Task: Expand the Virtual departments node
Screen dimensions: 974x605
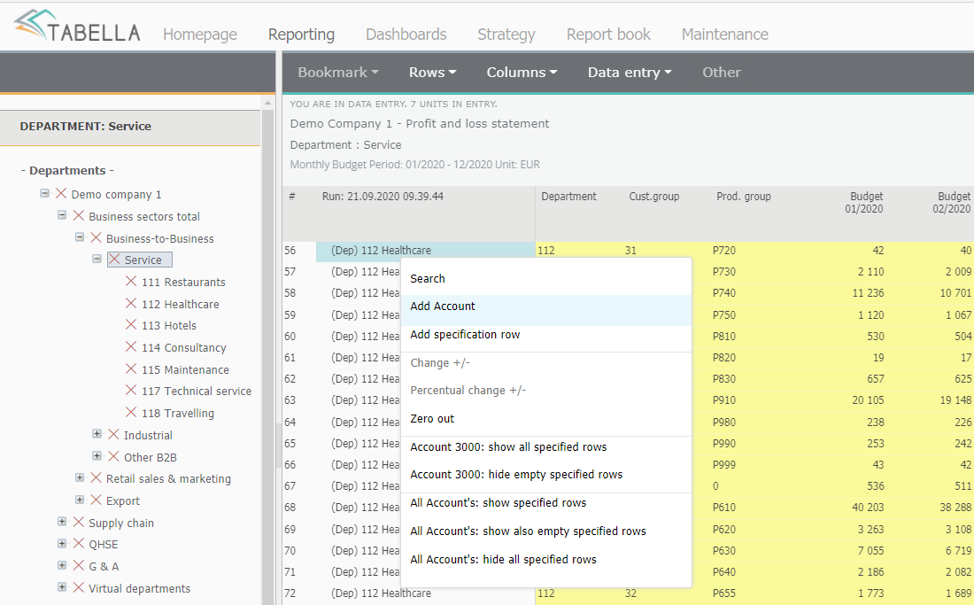Action: pyautogui.click(x=62, y=587)
